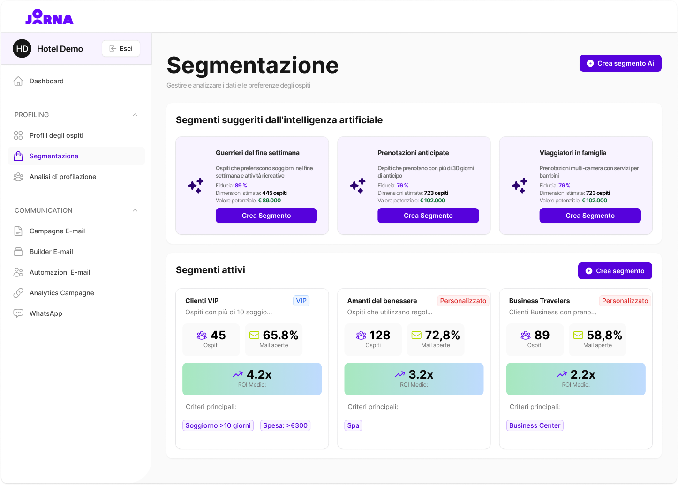Open Automazioni E-mail menu item

(x=60, y=272)
